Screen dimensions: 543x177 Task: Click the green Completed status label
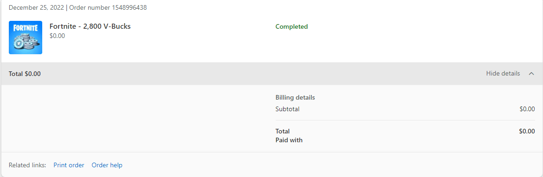(x=291, y=26)
